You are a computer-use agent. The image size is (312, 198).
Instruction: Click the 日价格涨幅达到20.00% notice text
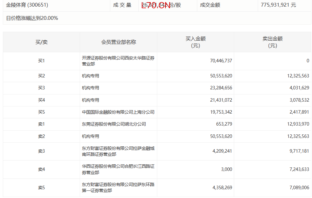point(32,18)
